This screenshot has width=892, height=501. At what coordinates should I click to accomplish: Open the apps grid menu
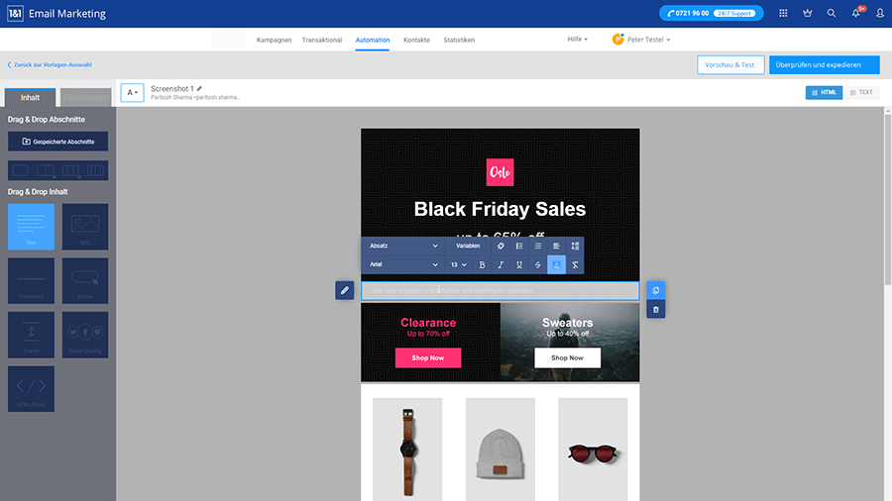click(784, 14)
